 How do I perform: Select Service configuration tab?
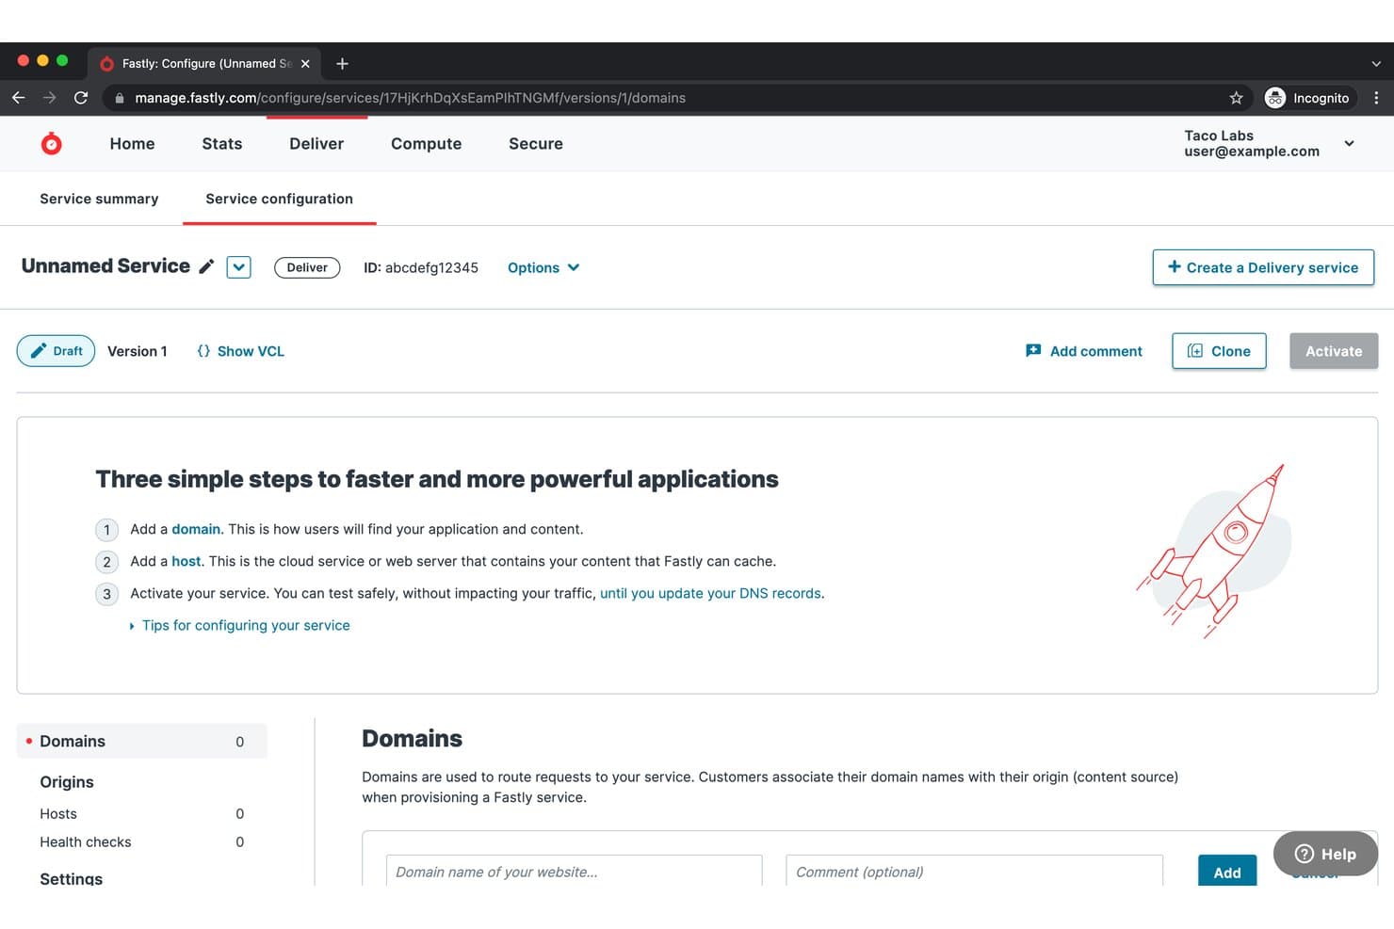pos(280,199)
